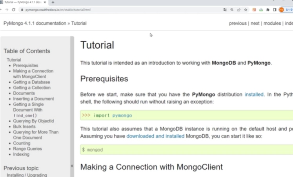293x177 pixels.
Task: Jump to Querying for More Than One Document
Action: [x=36, y=135]
